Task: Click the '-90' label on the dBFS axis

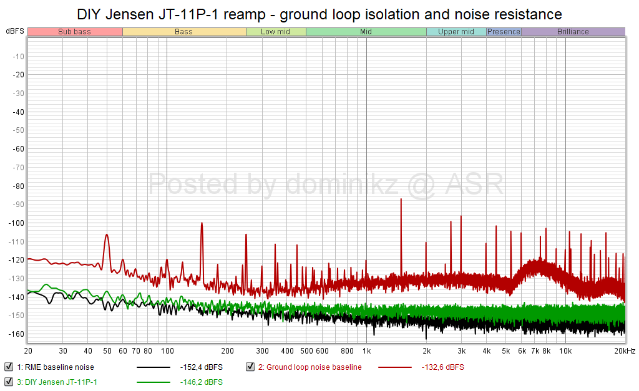Action: (x=18, y=205)
